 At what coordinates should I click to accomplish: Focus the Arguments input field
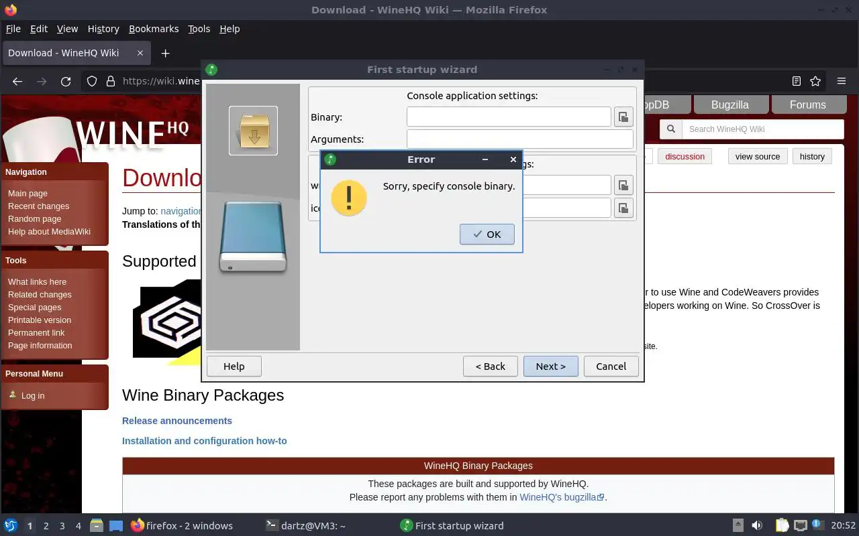click(x=520, y=139)
